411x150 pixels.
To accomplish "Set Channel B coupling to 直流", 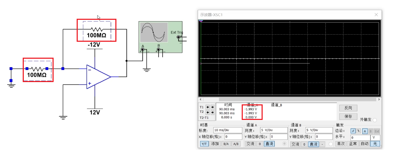I will click(x=313, y=144).
